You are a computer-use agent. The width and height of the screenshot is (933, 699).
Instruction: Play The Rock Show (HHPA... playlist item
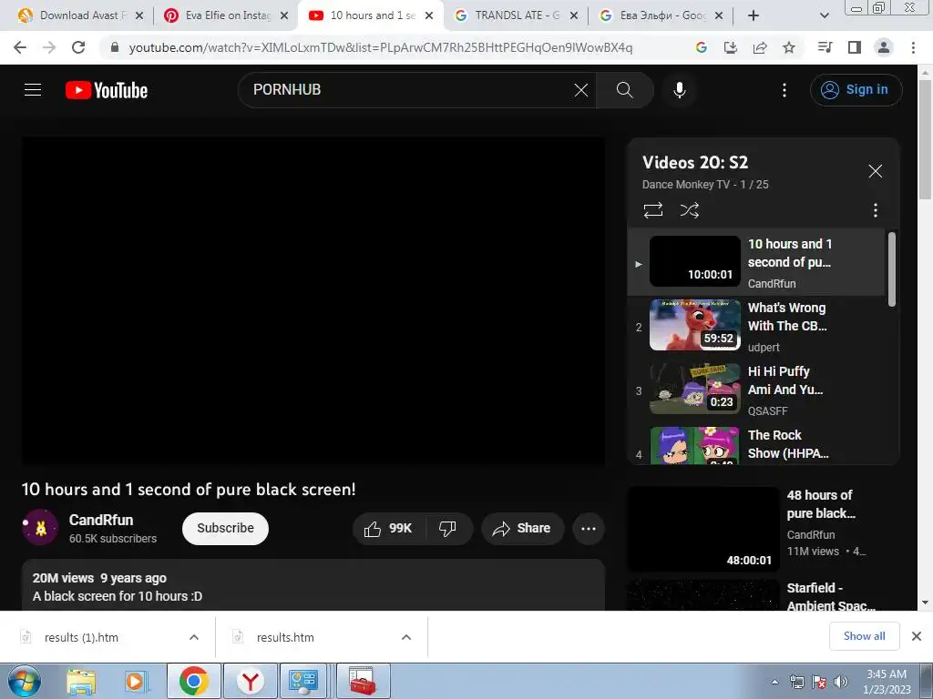(x=756, y=444)
